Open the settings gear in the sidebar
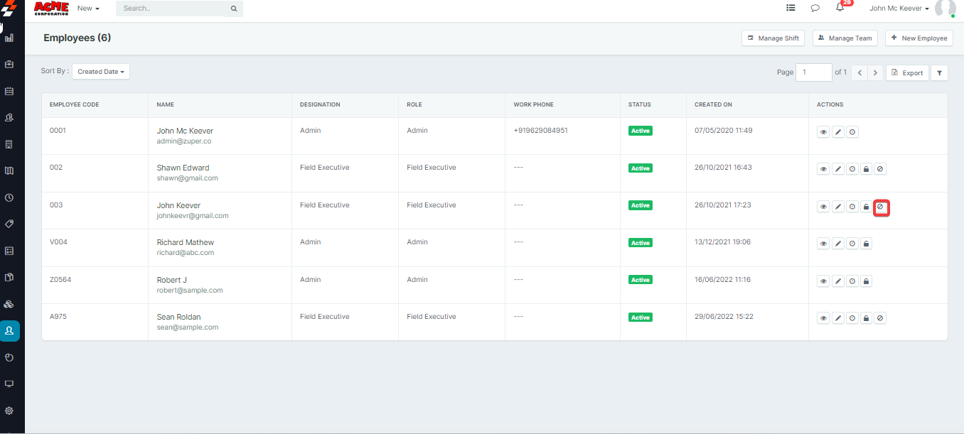The image size is (964, 434). pyautogui.click(x=9, y=411)
